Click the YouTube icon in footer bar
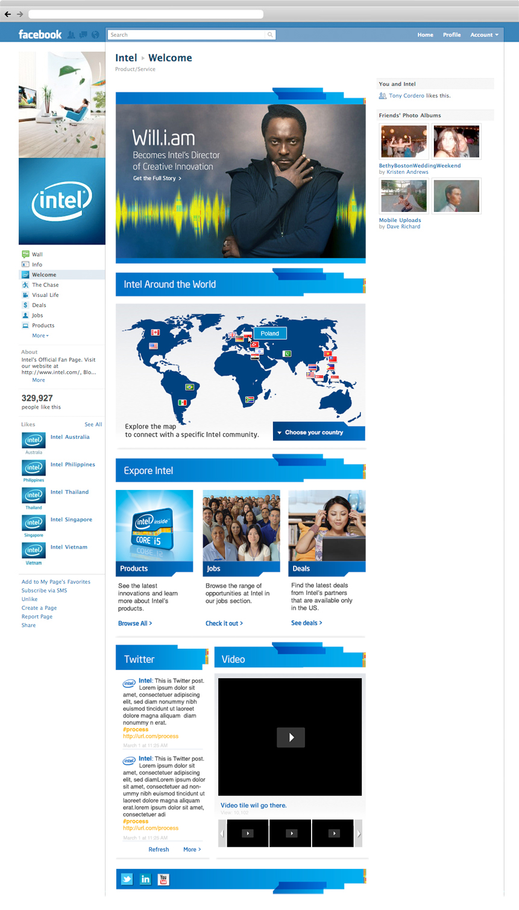The height and width of the screenshot is (910, 519). tap(163, 879)
